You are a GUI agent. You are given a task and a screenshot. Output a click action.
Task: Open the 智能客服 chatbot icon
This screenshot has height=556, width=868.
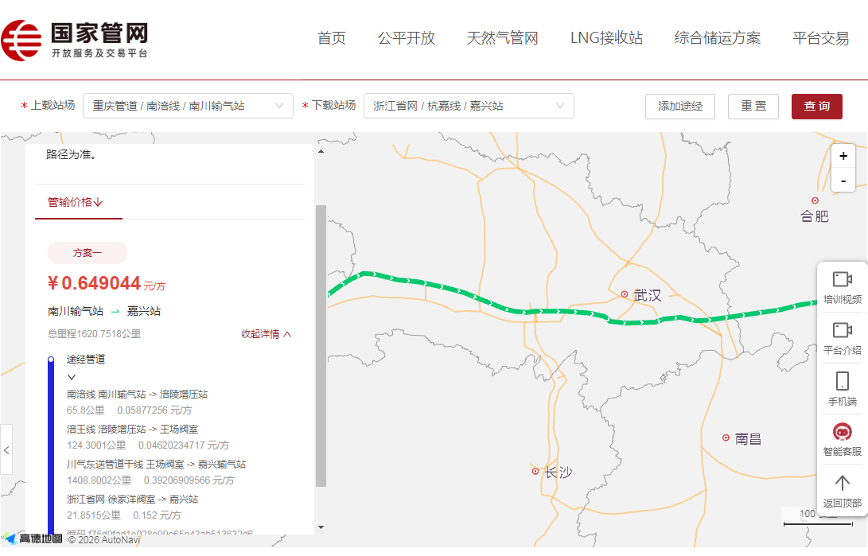[x=842, y=438]
